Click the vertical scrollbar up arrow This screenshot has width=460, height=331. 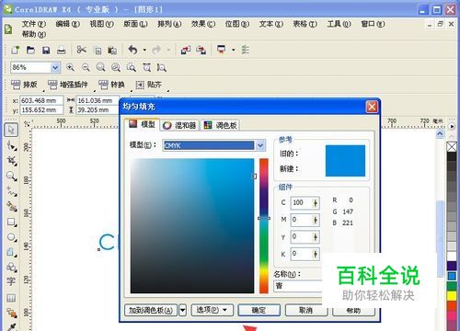[x=440, y=133]
